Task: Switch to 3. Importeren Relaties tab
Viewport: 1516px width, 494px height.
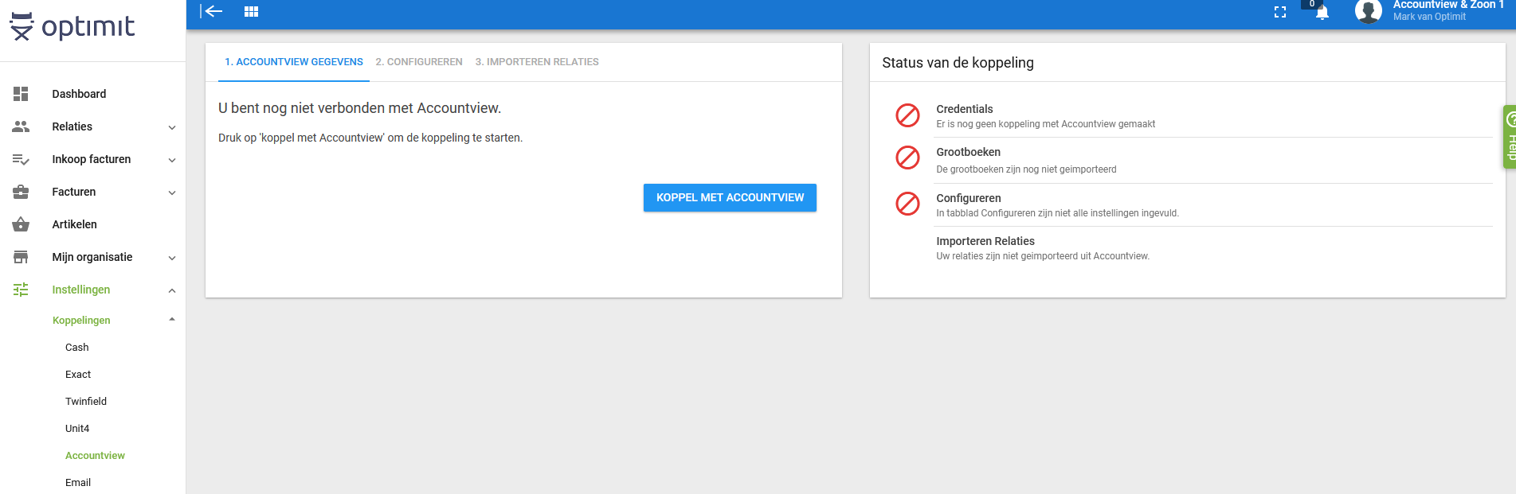Action: tap(537, 62)
